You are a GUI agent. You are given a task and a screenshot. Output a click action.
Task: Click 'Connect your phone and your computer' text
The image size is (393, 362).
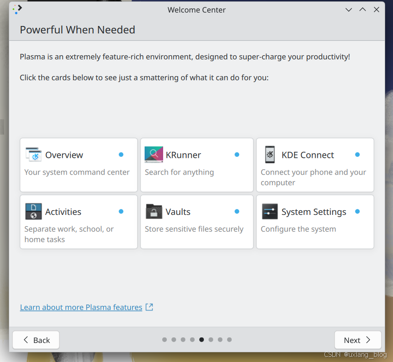(313, 177)
